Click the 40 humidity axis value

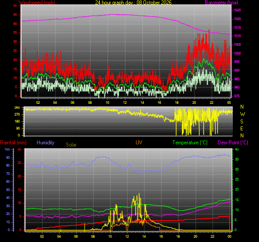tap(8, 198)
